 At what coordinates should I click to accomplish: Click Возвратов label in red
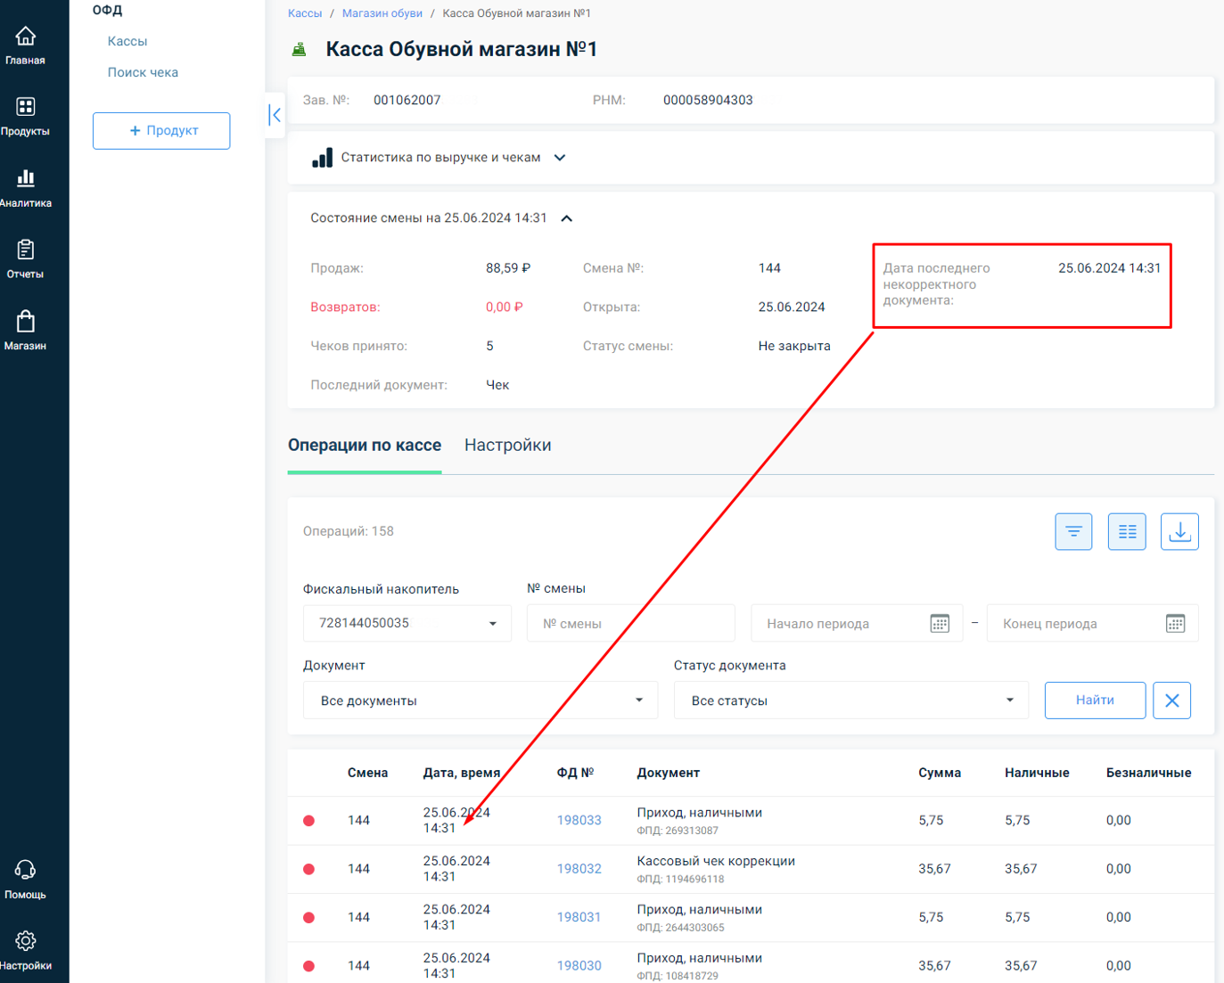345,307
